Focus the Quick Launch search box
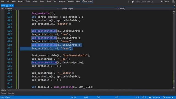Viewport: 176px width, 99px height. click(x=148, y=2)
